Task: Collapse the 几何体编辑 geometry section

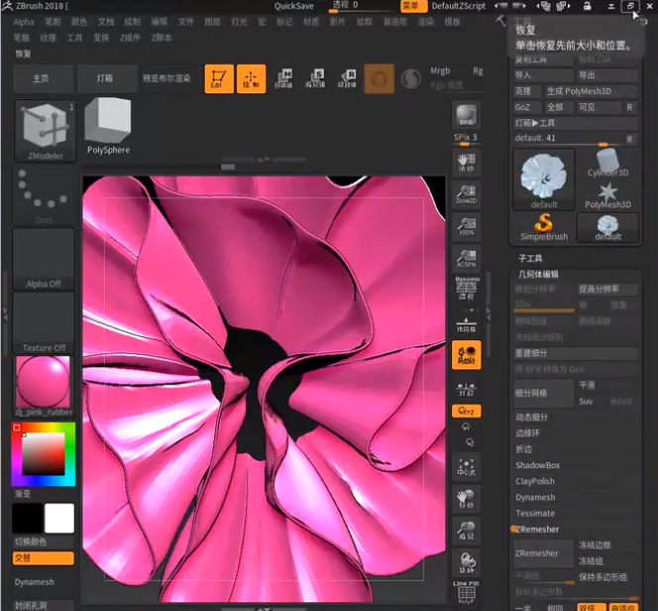Action: [x=538, y=274]
